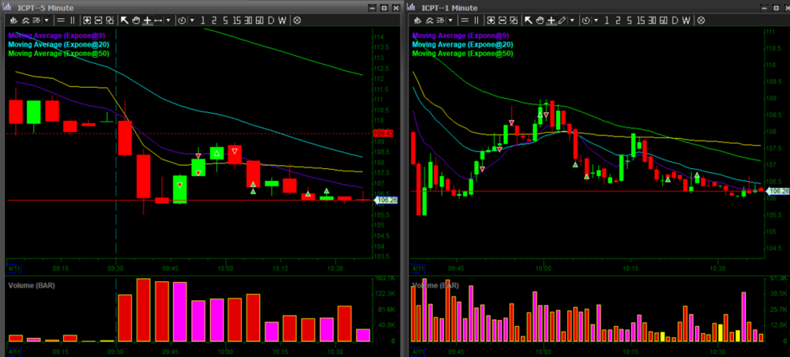Expand drawing tools dropdown in 1 Minute chart

(x=573, y=20)
